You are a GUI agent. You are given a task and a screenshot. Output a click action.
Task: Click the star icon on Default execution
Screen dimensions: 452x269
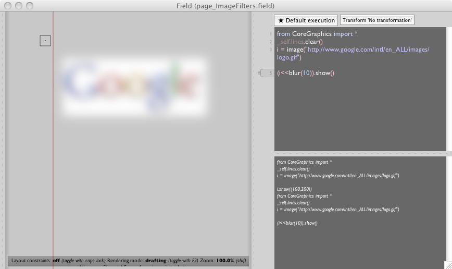click(x=281, y=20)
